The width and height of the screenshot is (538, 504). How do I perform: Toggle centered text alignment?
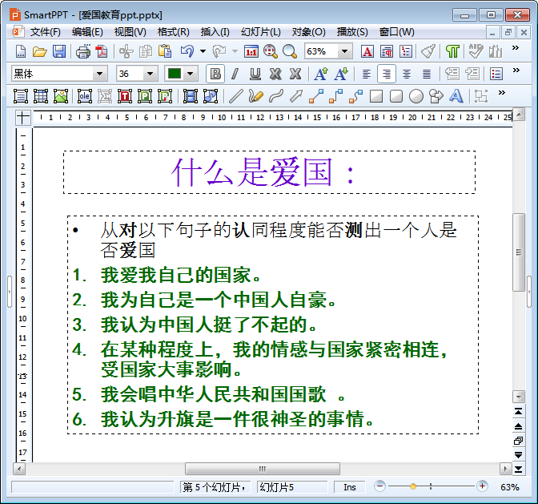click(406, 74)
